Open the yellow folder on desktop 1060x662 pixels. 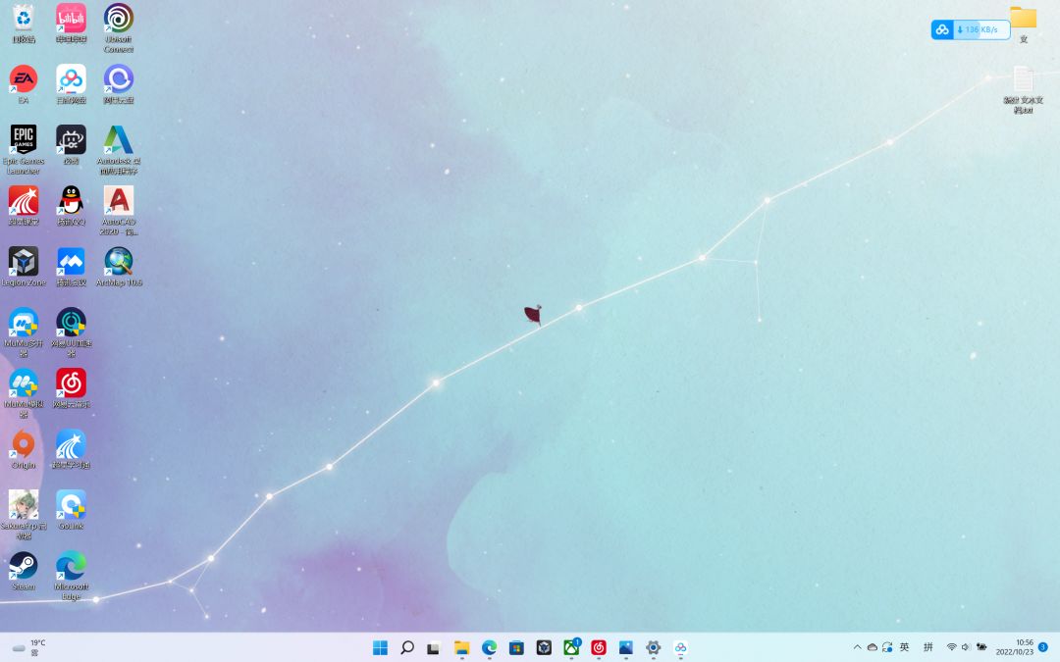click(x=1024, y=24)
